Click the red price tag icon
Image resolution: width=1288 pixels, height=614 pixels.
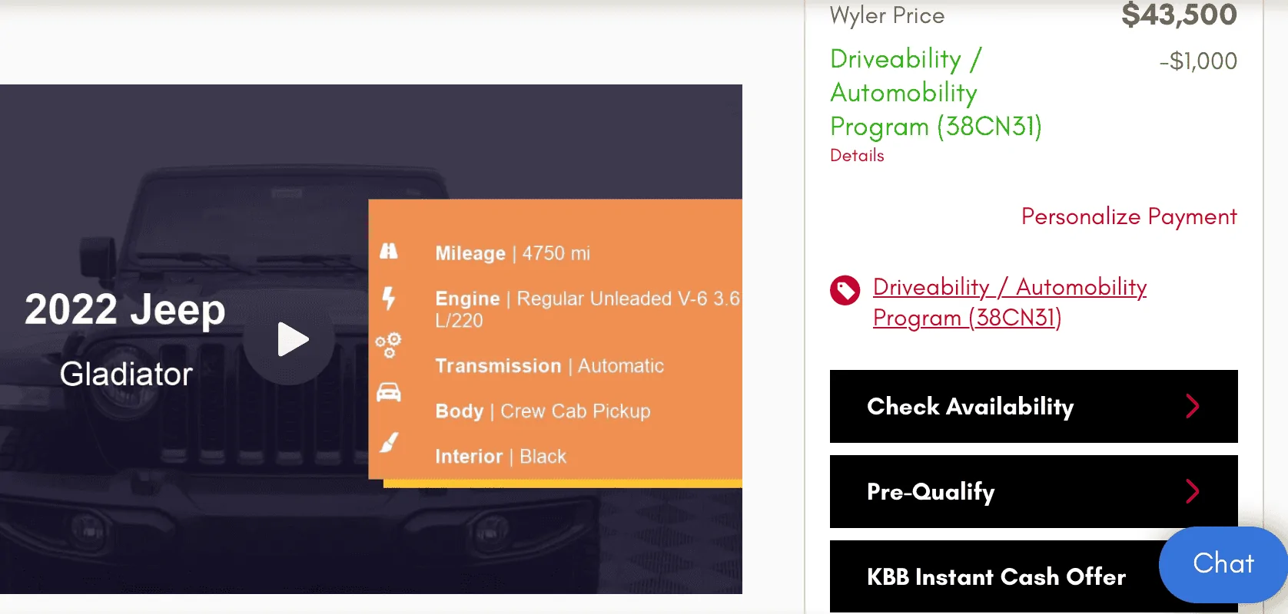[x=845, y=290]
